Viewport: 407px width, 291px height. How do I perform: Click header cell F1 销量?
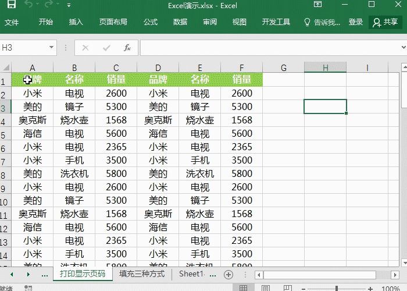click(x=242, y=79)
